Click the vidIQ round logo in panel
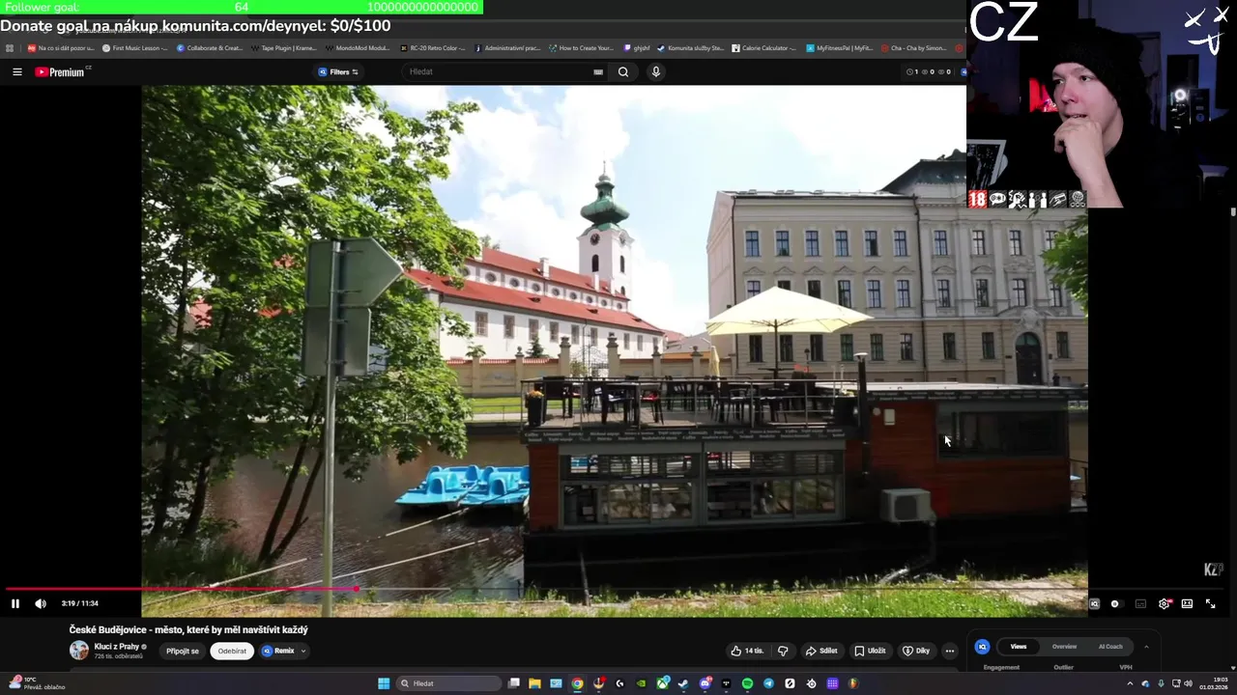Image resolution: width=1237 pixels, height=695 pixels. [982, 647]
